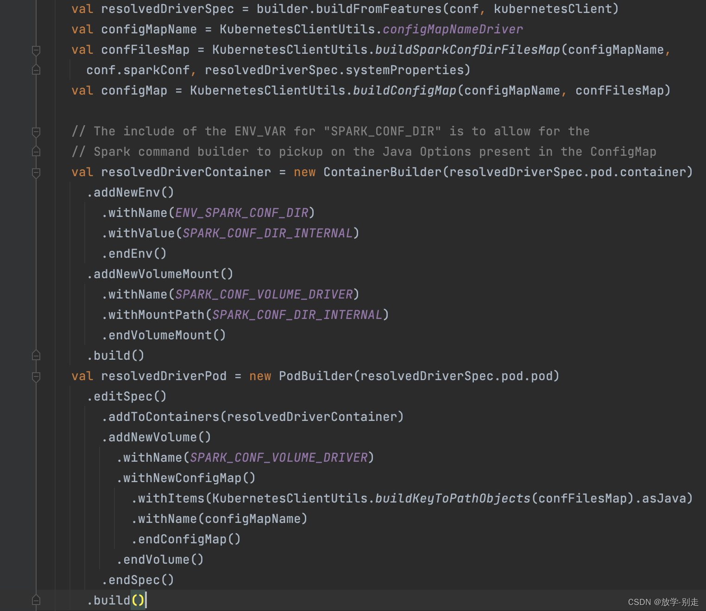Click fold end marker at 'Spark command builder' comment
The height and width of the screenshot is (611, 706).
coord(36,152)
